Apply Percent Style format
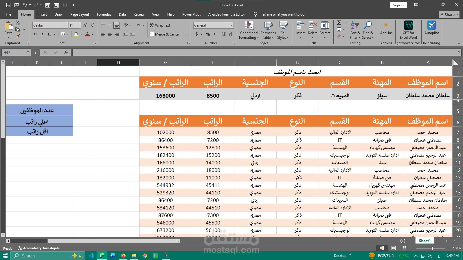This screenshot has width=463, height=260. click(208, 34)
